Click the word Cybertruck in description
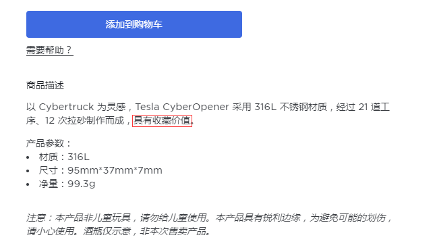 (x=66, y=107)
